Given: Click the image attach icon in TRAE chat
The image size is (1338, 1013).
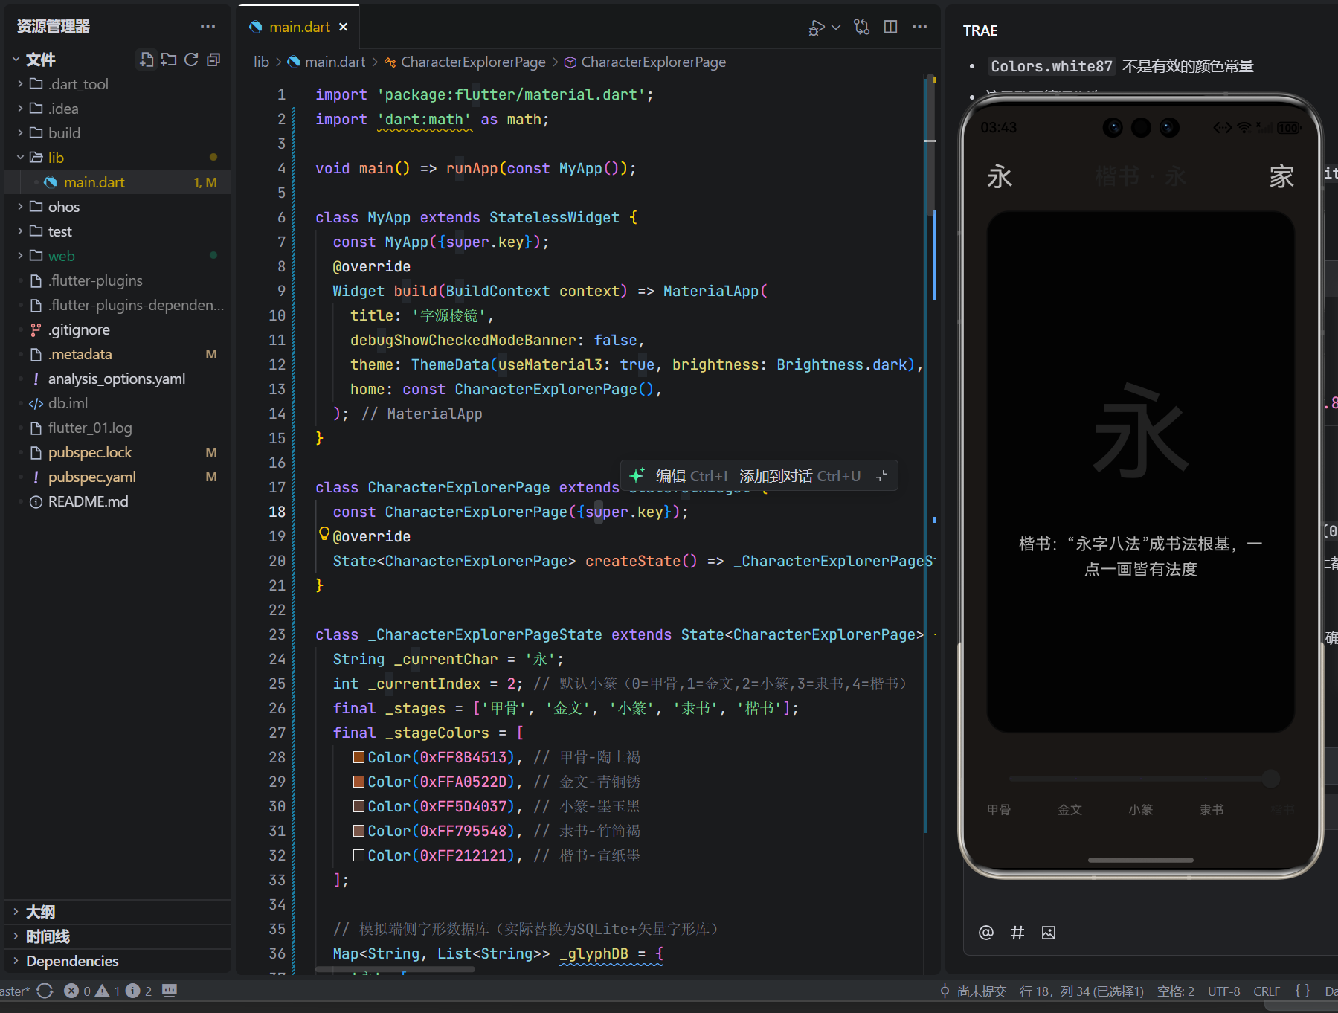Looking at the screenshot, I should (1049, 933).
